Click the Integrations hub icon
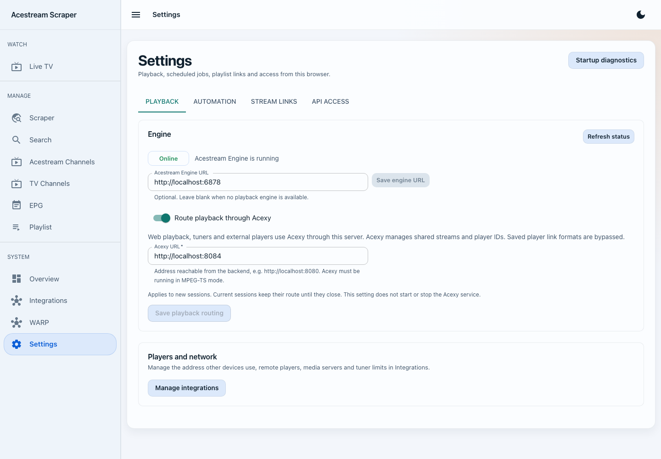Screen dimensions: 661x459 coord(17,301)
